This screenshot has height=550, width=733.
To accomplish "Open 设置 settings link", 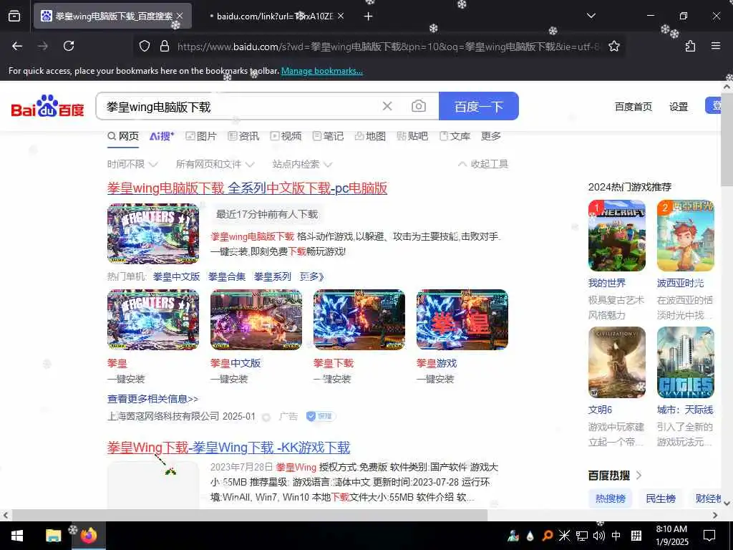I will 679,107.
